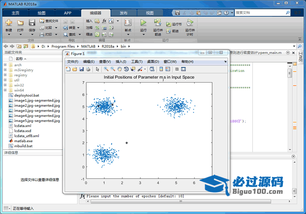Screen dimensions: 306x214
Task: Click the 查找文件 button in ribbon
Action: coord(48,21)
